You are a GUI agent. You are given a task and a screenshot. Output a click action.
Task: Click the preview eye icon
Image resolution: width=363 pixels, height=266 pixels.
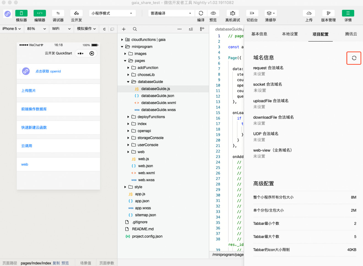coord(213,13)
